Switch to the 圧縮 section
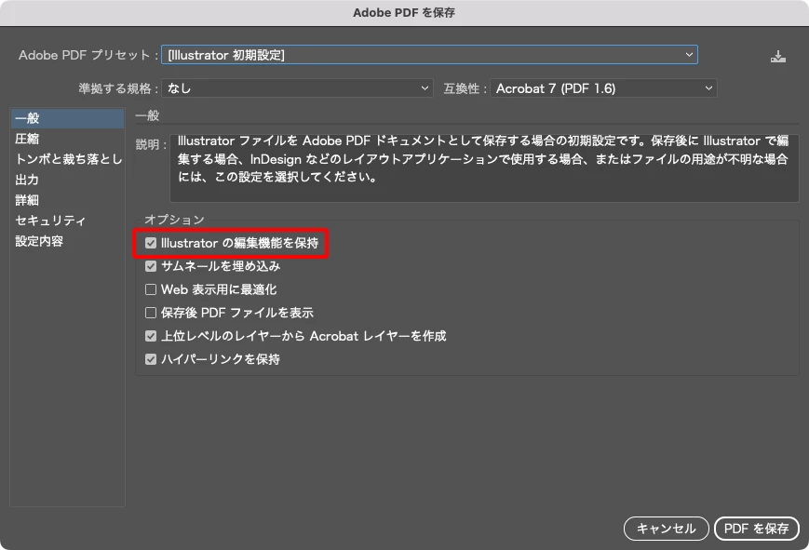This screenshot has width=809, height=550. [x=67, y=139]
